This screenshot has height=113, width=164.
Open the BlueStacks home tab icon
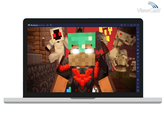click(x=48, y=25)
